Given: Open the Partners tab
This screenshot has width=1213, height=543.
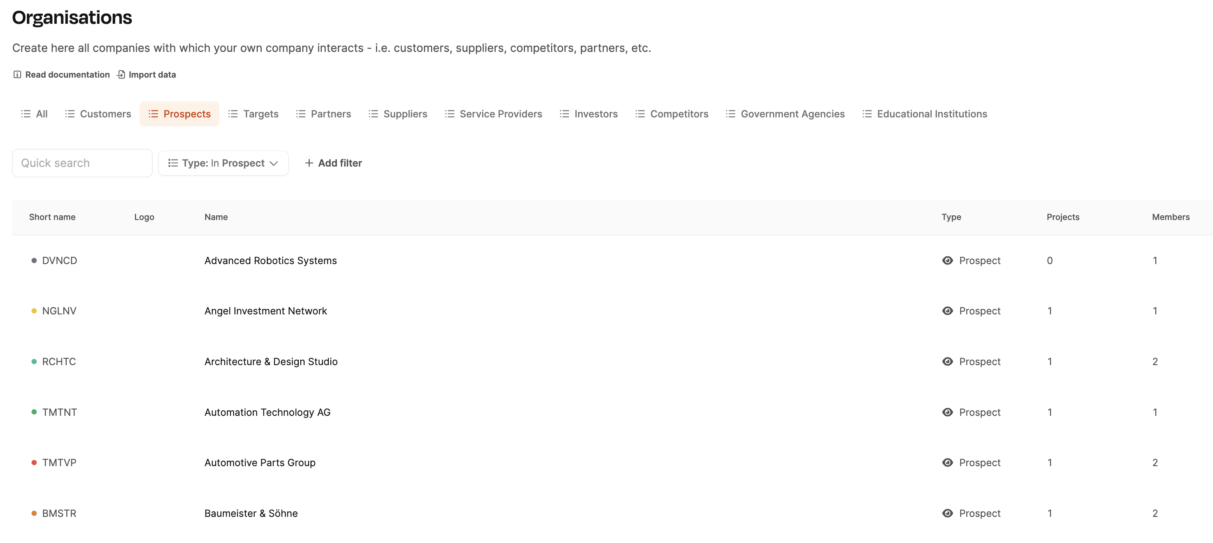Looking at the screenshot, I should (323, 114).
